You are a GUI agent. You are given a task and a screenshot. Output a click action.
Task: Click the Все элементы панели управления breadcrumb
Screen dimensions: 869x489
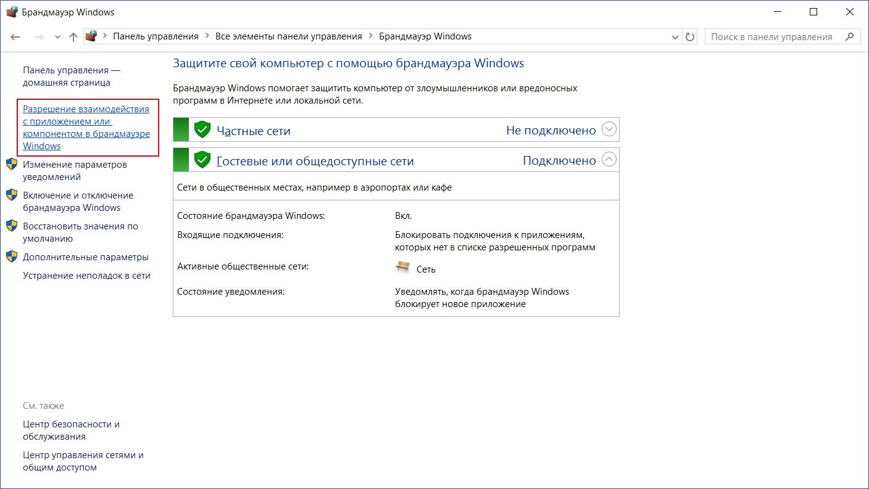pyautogui.click(x=289, y=36)
